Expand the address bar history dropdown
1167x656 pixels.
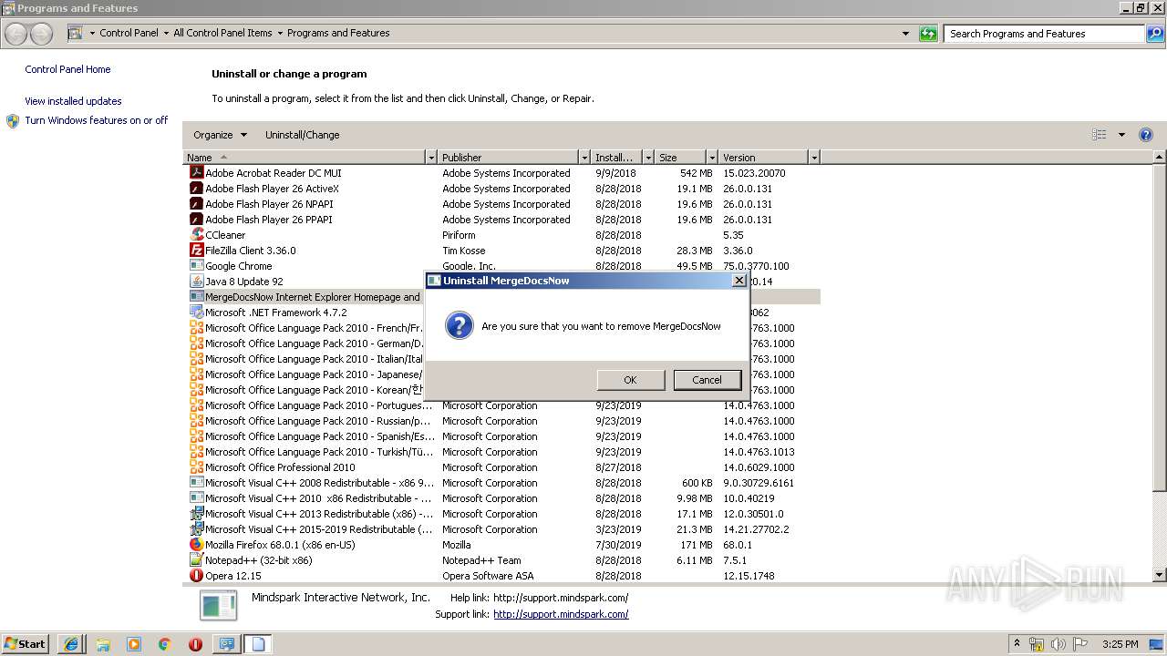905,34
